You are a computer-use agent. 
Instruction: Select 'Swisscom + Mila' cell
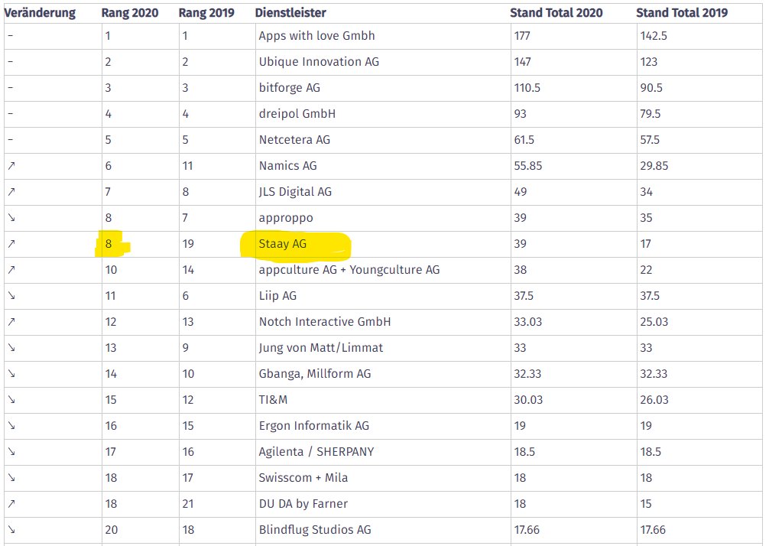(383, 478)
